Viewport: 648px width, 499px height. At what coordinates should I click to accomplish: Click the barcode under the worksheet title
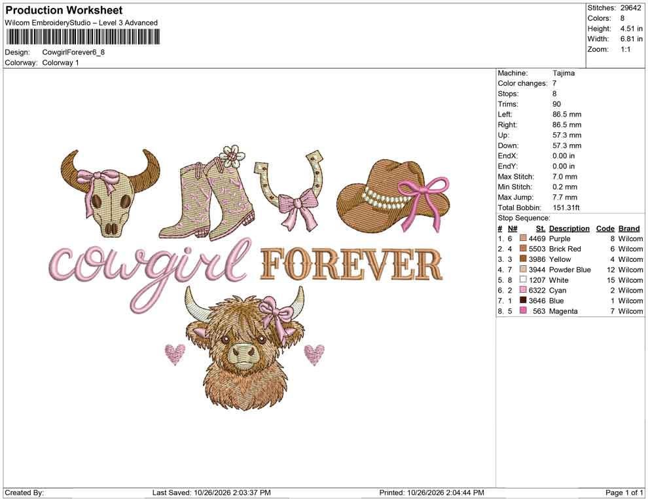point(82,37)
